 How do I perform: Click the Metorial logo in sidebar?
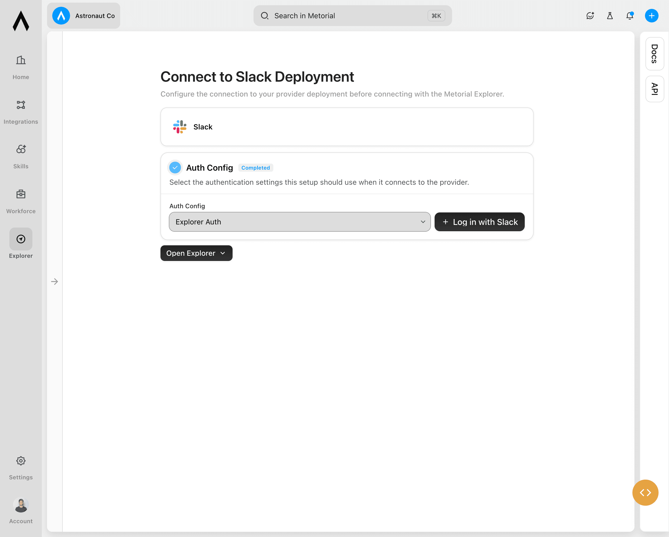(21, 21)
